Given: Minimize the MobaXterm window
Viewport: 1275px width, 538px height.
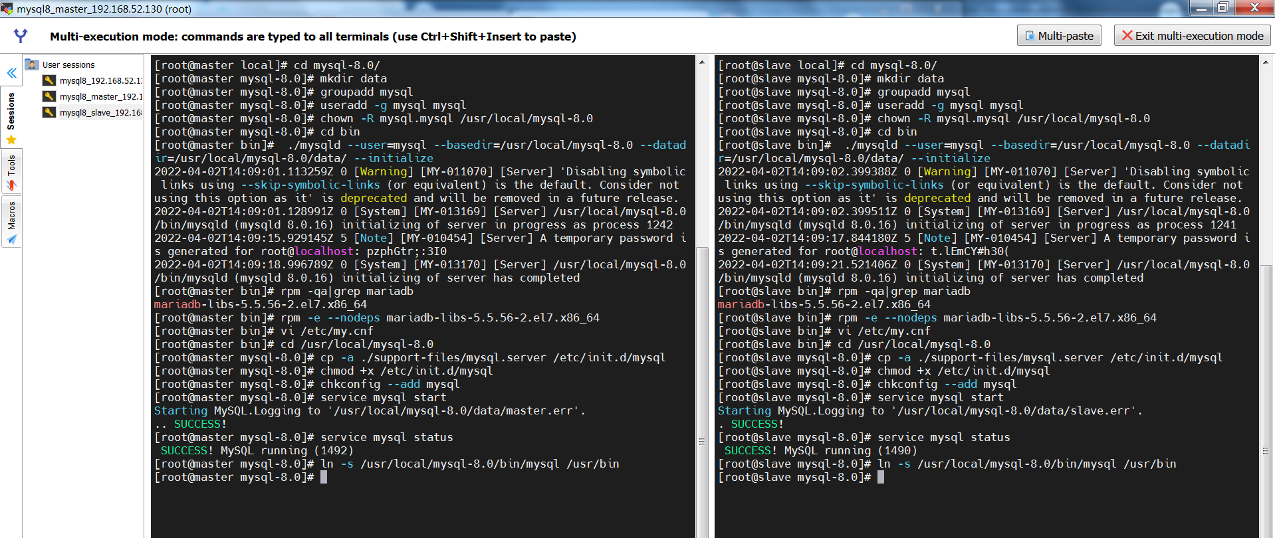Looking at the screenshot, I should 1201,8.
